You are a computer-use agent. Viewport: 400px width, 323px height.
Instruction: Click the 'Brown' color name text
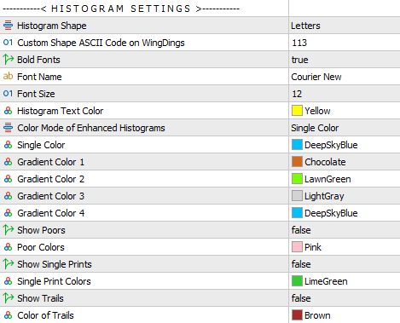click(x=317, y=315)
